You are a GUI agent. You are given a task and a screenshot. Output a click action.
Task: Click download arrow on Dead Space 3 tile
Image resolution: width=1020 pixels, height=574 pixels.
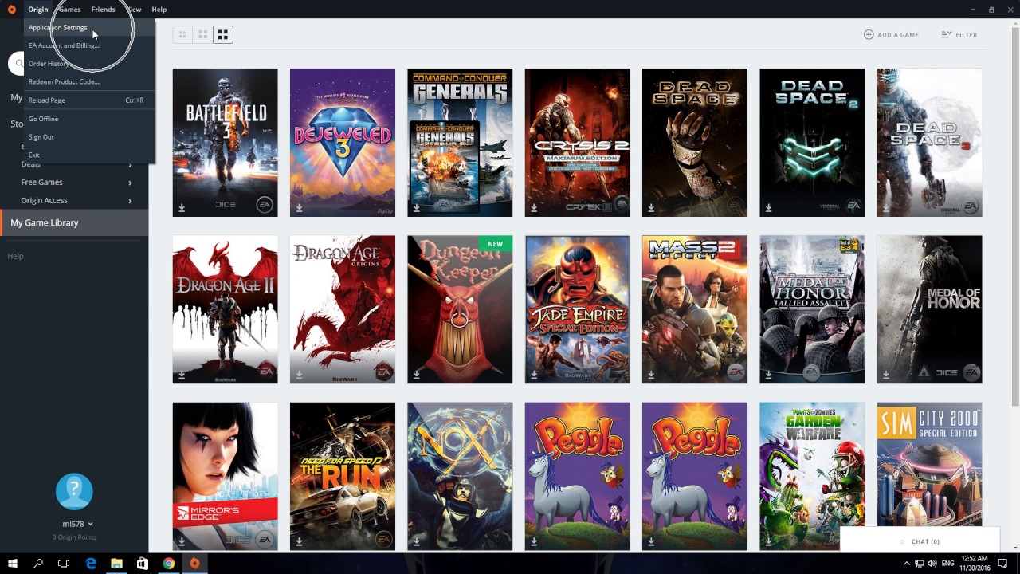point(886,208)
